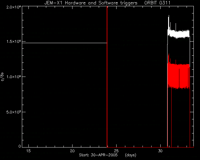The height and width of the screenshot is (160, 200).
Task: Click the x-axis tick label 25
Action: (116, 151)
